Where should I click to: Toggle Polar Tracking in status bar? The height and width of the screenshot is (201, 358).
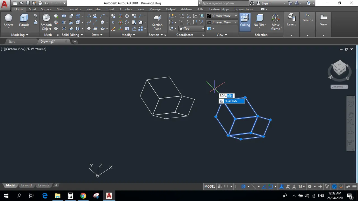(x=243, y=186)
